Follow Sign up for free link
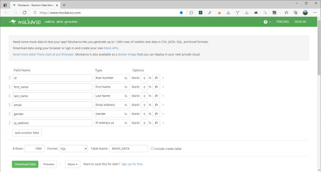This screenshot has width=321, height=172. pyautogui.click(x=132, y=164)
